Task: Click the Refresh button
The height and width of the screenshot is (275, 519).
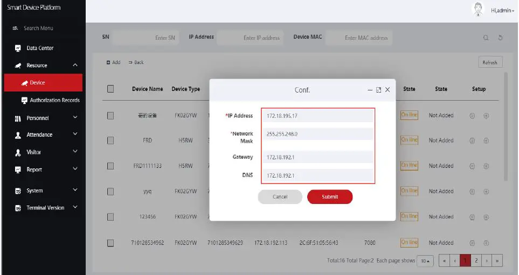Action: click(x=490, y=62)
